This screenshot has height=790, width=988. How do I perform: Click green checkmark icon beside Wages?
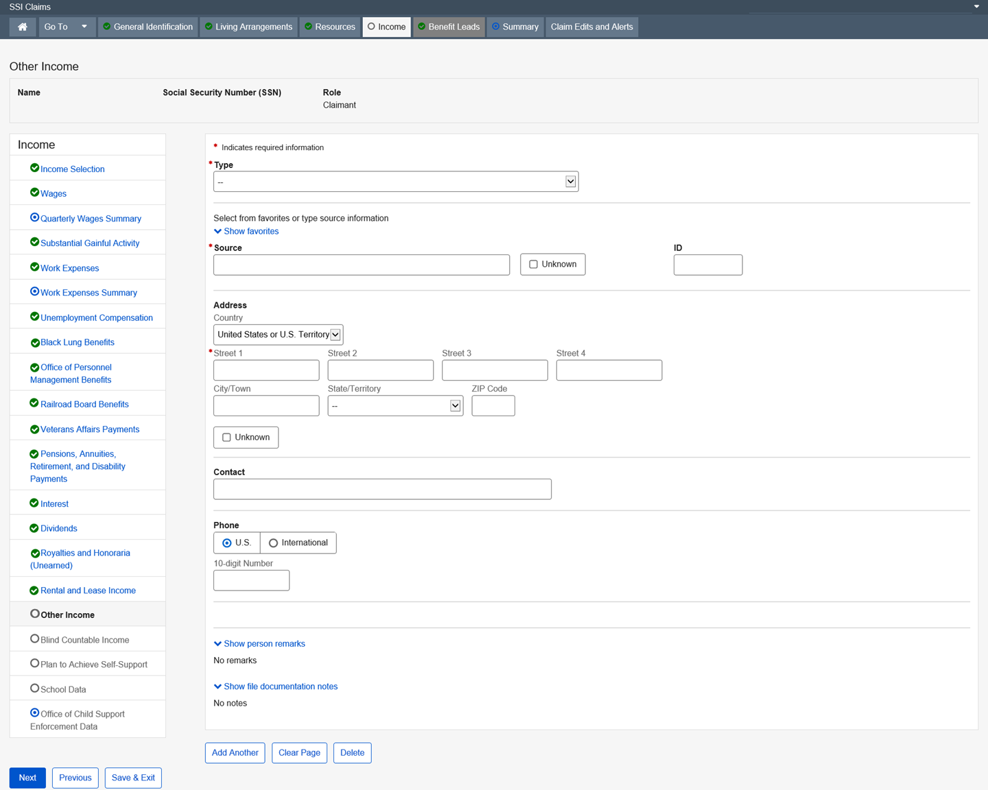point(34,193)
